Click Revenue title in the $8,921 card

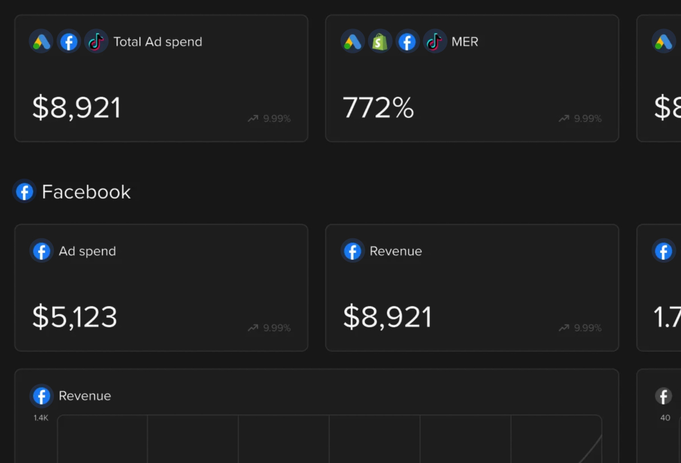tap(396, 251)
